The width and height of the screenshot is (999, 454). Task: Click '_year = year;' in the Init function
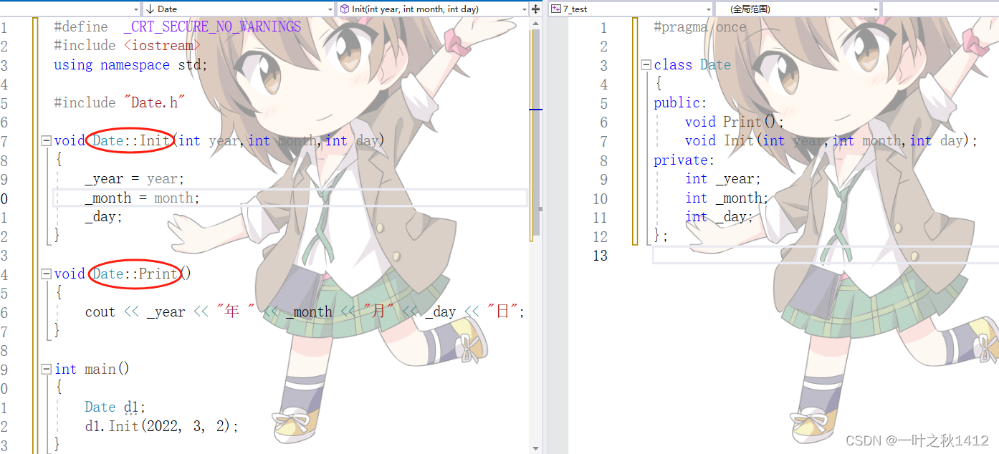(x=135, y=179)
